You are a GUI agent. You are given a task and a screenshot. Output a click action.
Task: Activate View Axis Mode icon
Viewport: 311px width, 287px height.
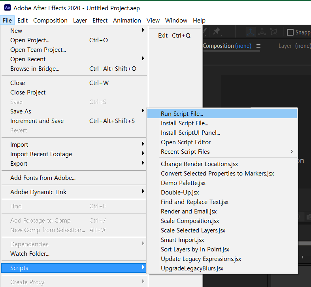[274, 32]
